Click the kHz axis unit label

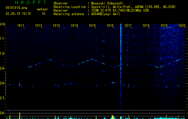(3, 24)
